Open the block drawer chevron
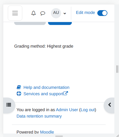 pyautogui.click(x=109, y=105)
